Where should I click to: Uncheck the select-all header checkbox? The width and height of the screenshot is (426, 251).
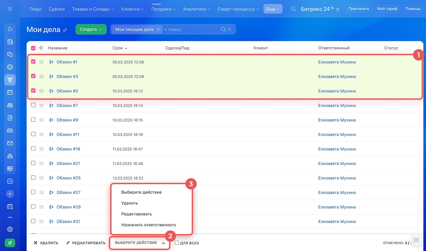pos(33,48)
